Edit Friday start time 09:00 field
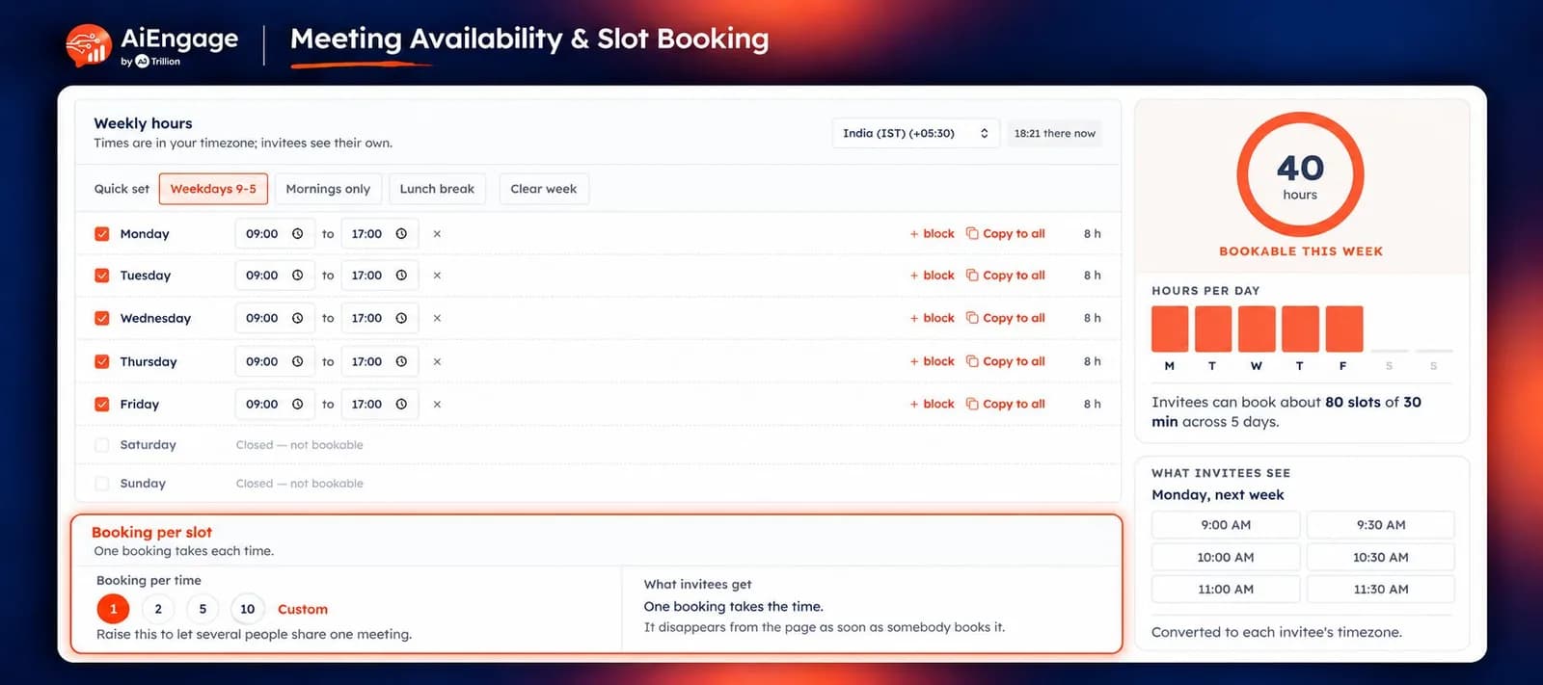The height and width of the screenshot is (685, 1543). point(275,405)
